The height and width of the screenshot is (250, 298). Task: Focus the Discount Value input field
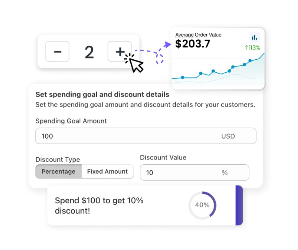194,172
